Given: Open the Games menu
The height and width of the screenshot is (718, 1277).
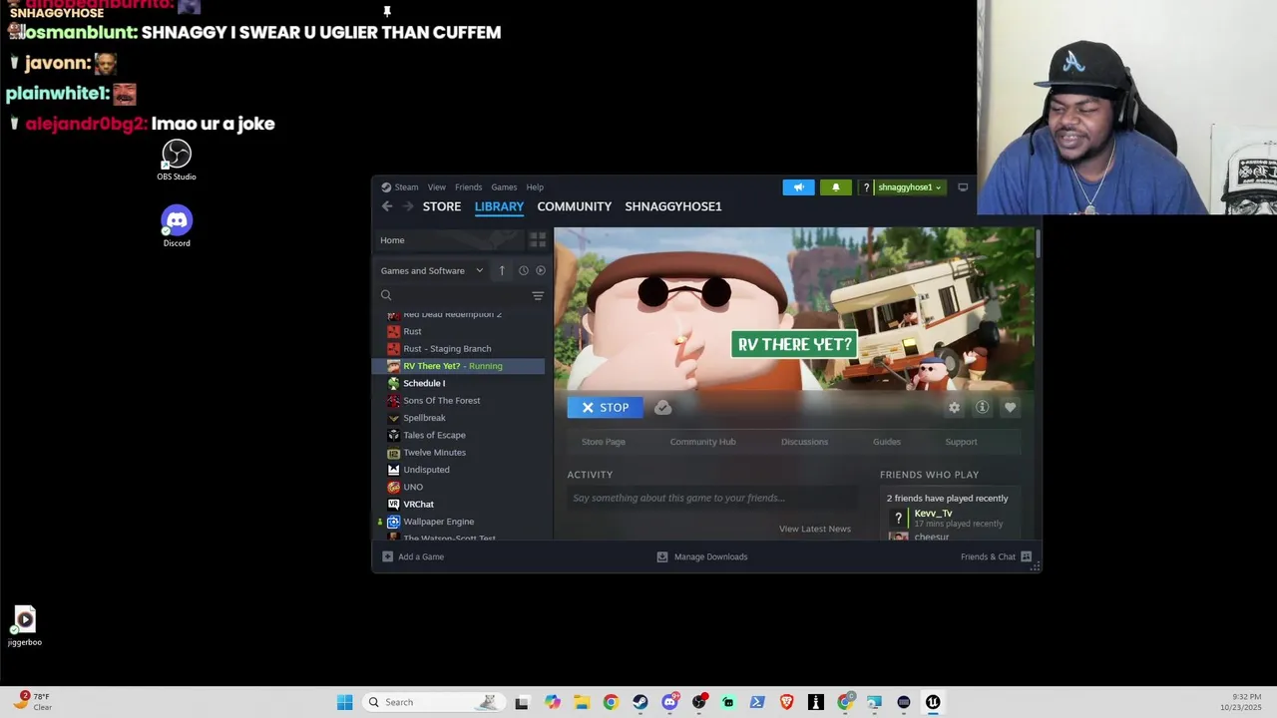Looking at the screenshot, I should click(x=504, y=187).
